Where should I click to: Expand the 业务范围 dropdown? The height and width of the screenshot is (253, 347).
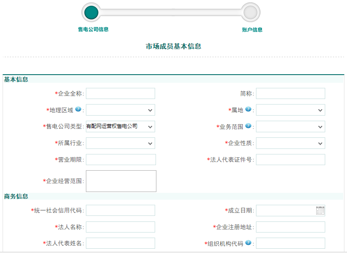(x=290, y=127)
